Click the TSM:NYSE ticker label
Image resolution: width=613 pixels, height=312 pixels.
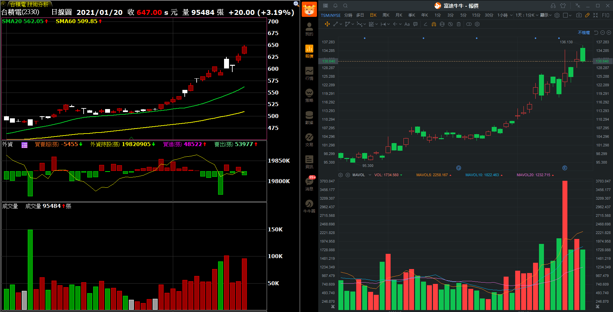330,15
